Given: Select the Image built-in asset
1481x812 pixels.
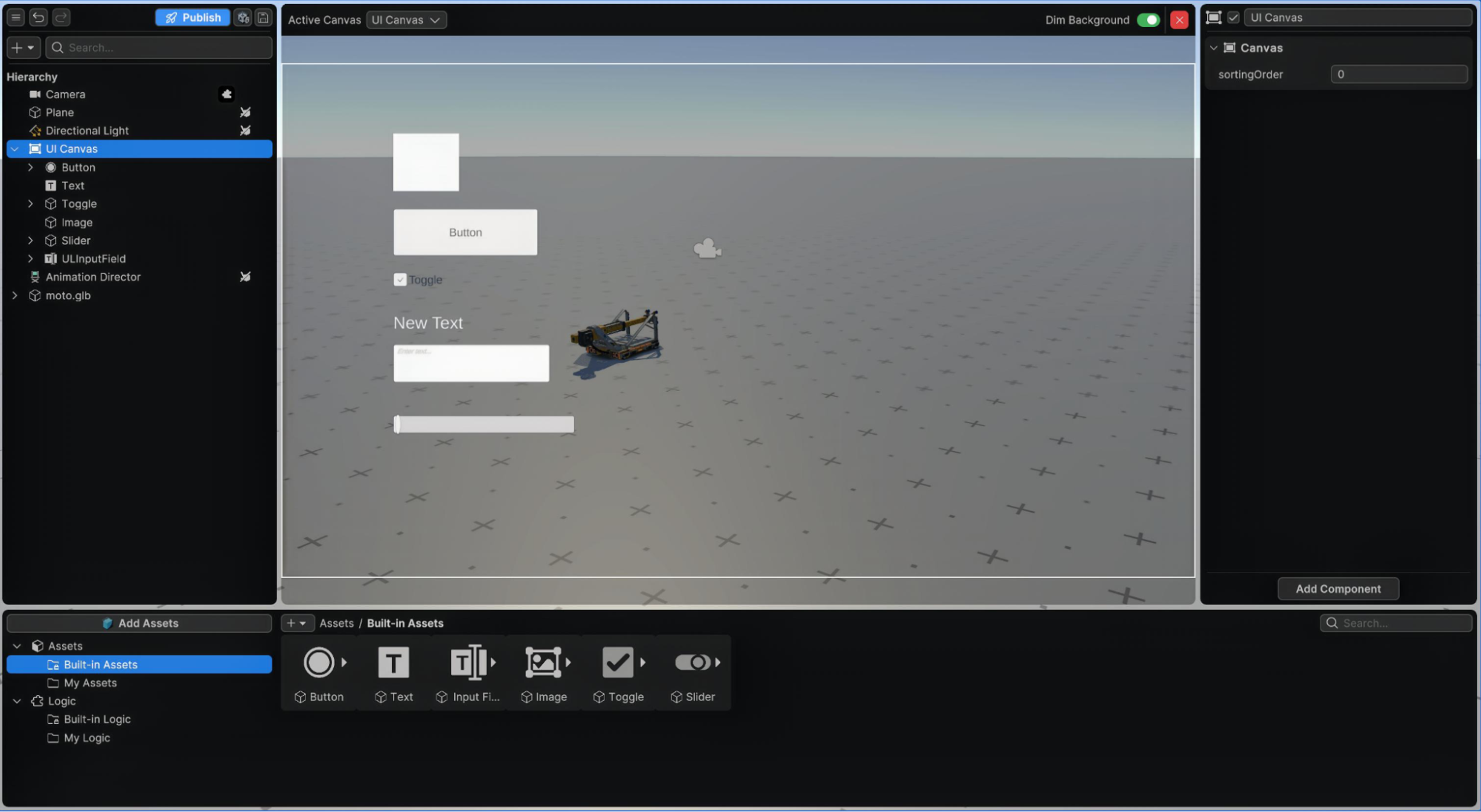Looking at the screenshot, I should point(544,673).
